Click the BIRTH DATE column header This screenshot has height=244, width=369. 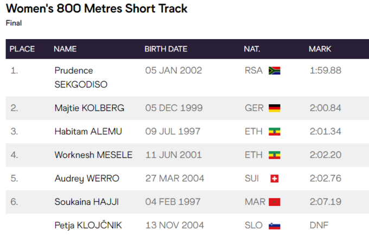click(166, 49)
